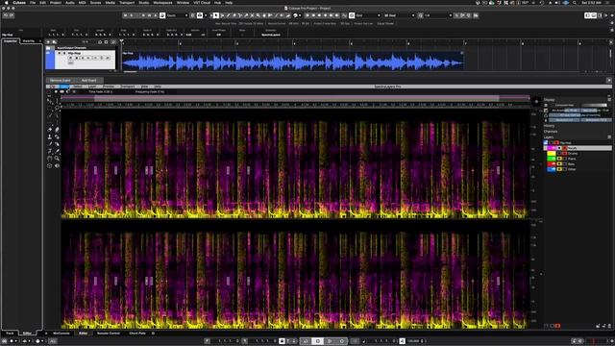615x346 pixels.
Task: Select the Vocals layer row
Action: click(578, 148)
